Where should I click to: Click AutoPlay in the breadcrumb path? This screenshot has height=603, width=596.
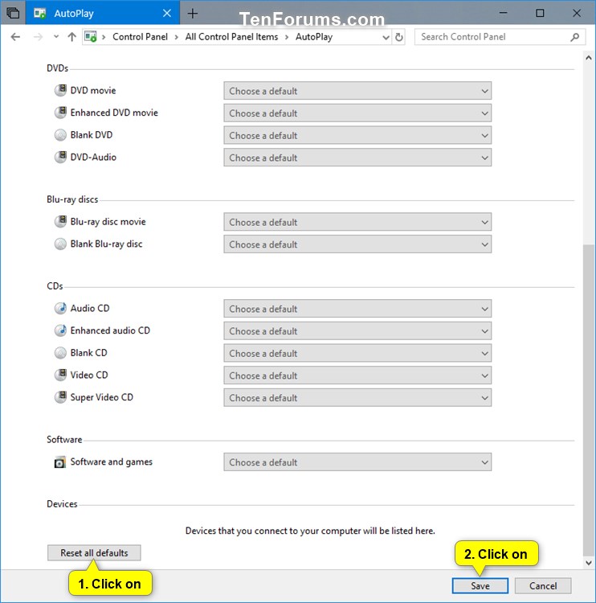[x=314, y=37]
